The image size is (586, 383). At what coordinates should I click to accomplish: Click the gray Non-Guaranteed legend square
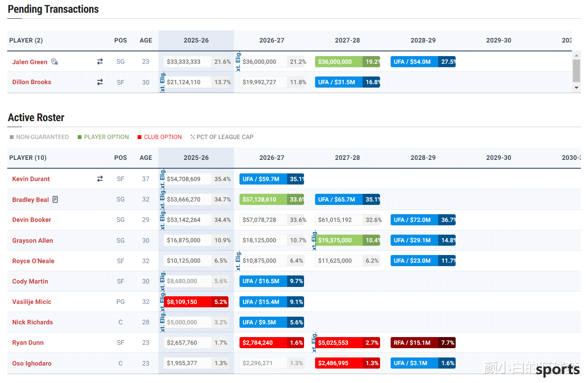12,137
